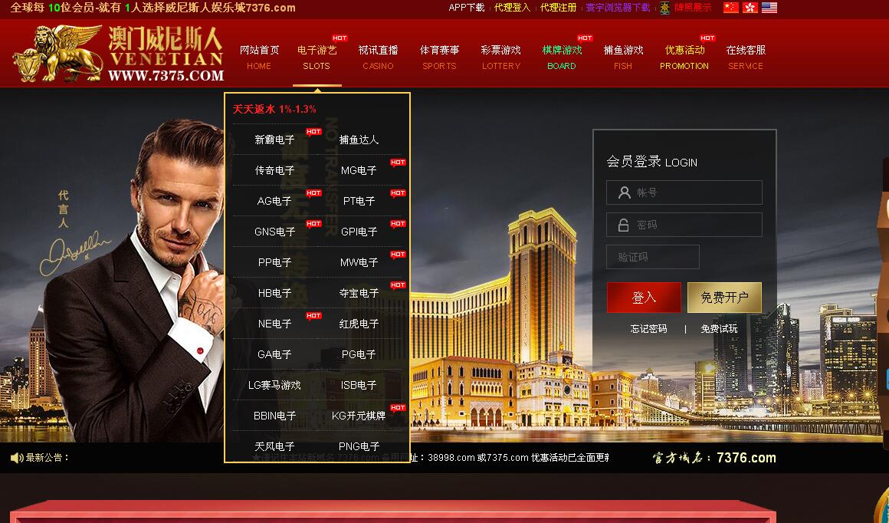Open the 电子游艺 SLOTS menu

point(317,58)
